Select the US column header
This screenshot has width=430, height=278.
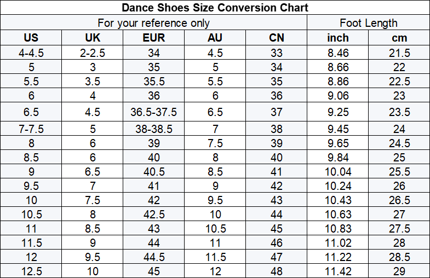point(31,38)
